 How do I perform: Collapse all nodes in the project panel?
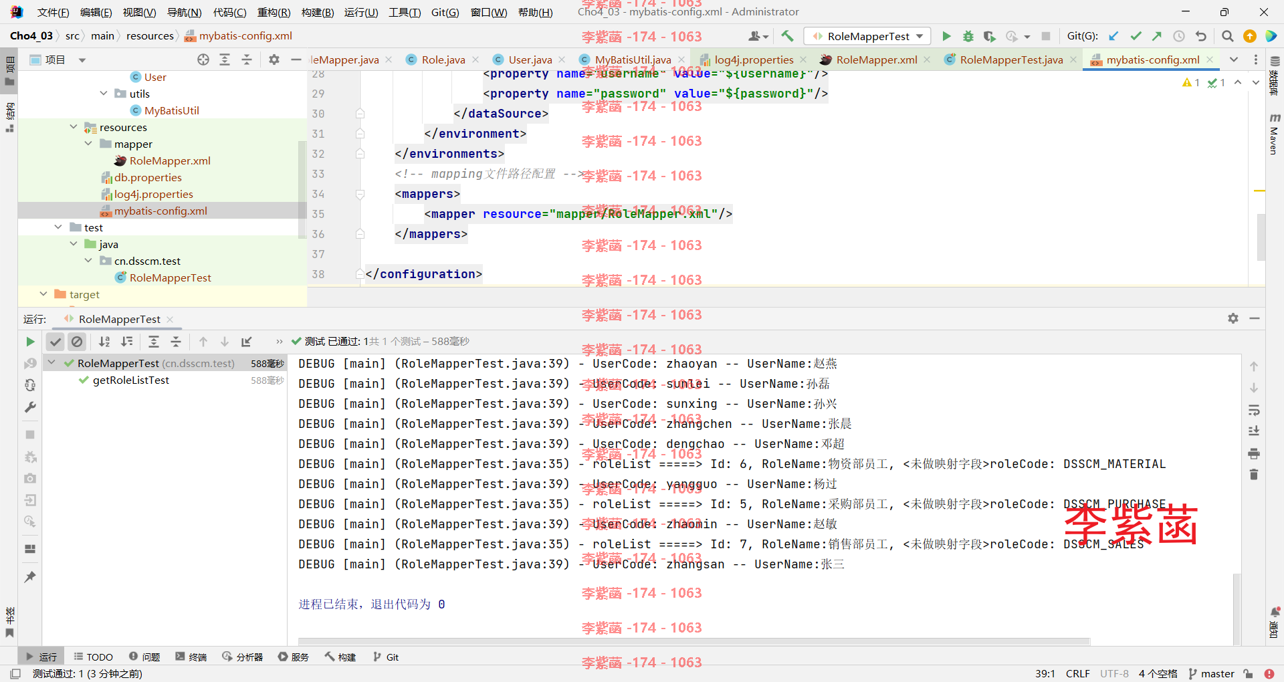click(x=247, y=60)
